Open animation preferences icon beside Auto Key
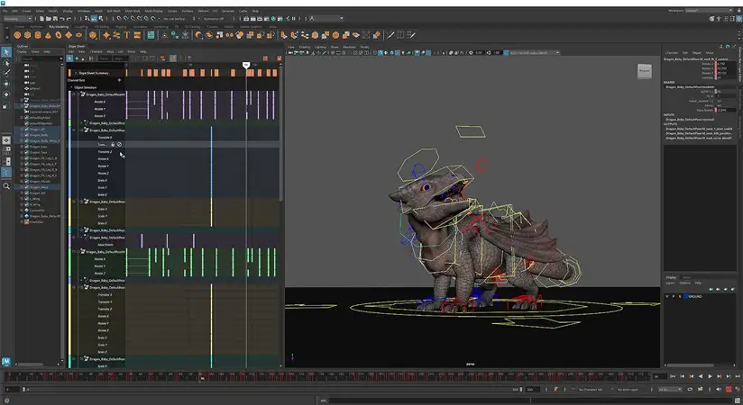743x405 pixels. tap(738, 390)
